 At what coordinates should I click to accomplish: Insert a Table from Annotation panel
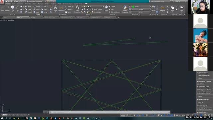(x=68, y=12)
